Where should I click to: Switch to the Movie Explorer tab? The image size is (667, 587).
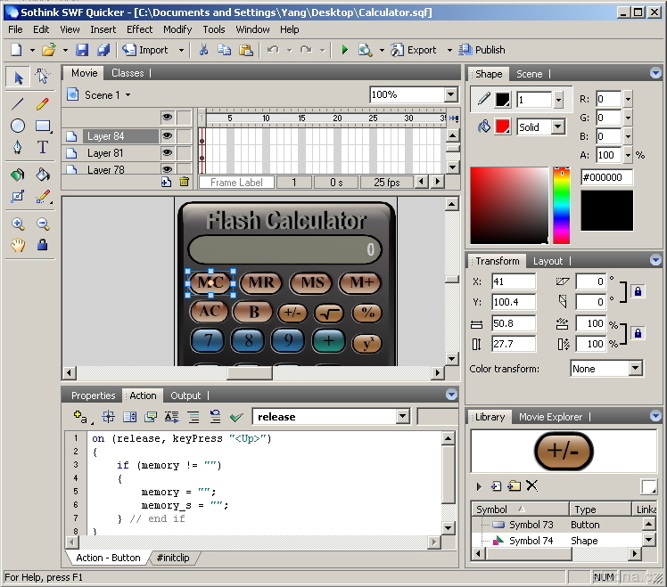click(x=550, y=417)
